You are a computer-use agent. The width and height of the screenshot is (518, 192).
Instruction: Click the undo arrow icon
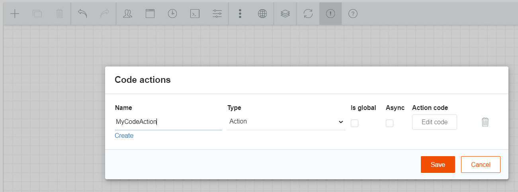click(82, 14)
